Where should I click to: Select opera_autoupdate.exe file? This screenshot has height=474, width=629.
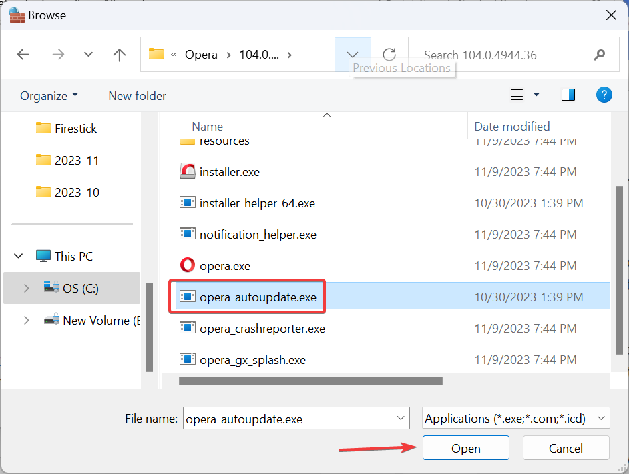258,297
